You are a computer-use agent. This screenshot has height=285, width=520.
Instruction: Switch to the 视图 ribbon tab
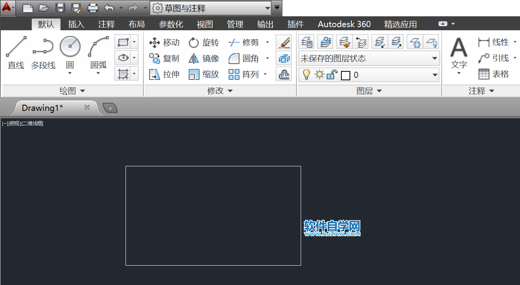click(x=205, y=24)
